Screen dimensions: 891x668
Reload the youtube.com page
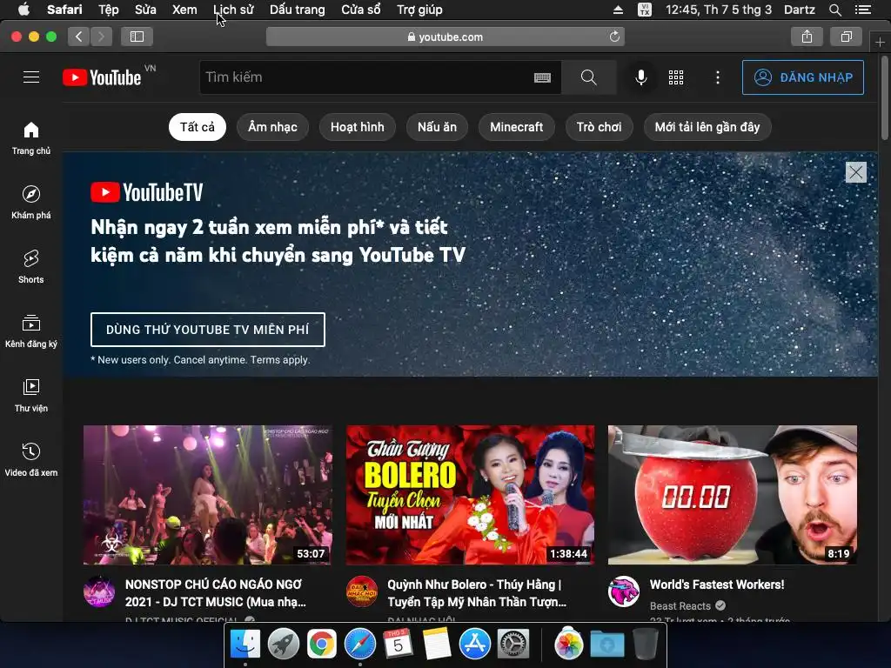point(614,37)
